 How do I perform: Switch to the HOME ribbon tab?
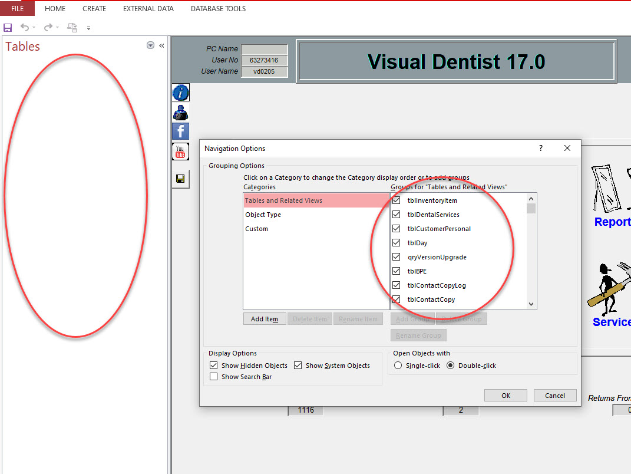tap(55, 8)
